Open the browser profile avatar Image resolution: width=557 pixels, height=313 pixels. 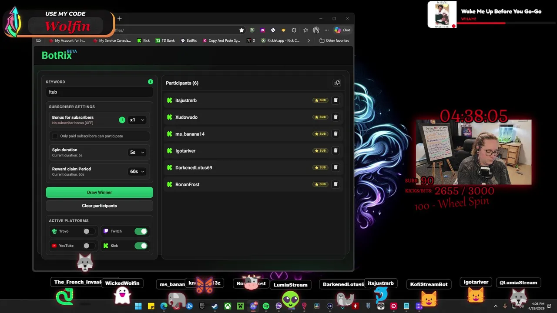(x=316, y=30)
